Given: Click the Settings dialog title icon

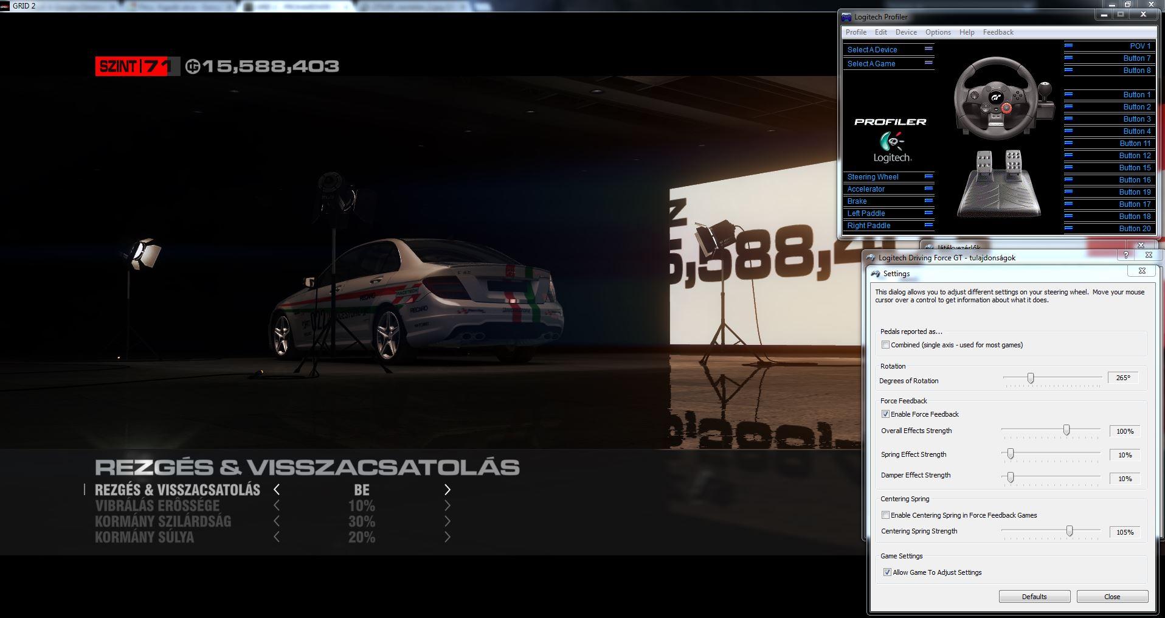Looking at the screenshot, I should pyautogui.click(x=876, y=274).
